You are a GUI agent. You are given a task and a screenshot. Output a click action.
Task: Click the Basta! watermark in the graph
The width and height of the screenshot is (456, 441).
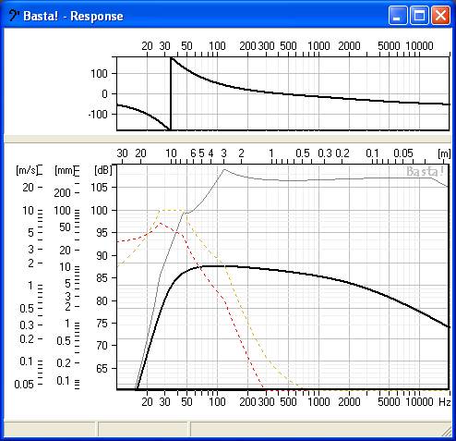point(426,171)
